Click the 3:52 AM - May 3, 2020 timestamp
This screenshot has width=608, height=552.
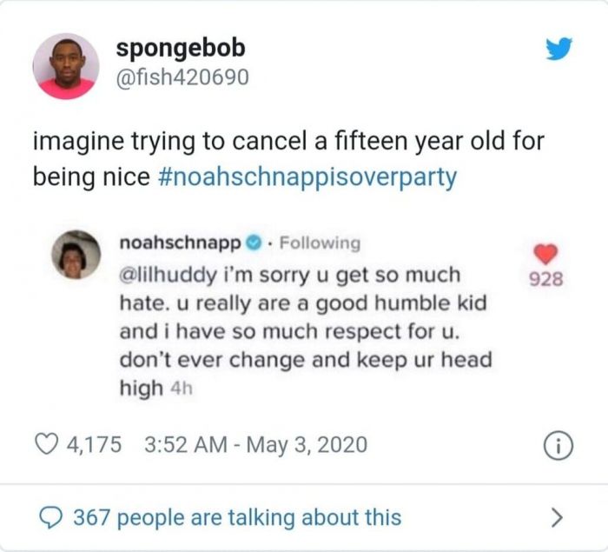coord(252,446)
